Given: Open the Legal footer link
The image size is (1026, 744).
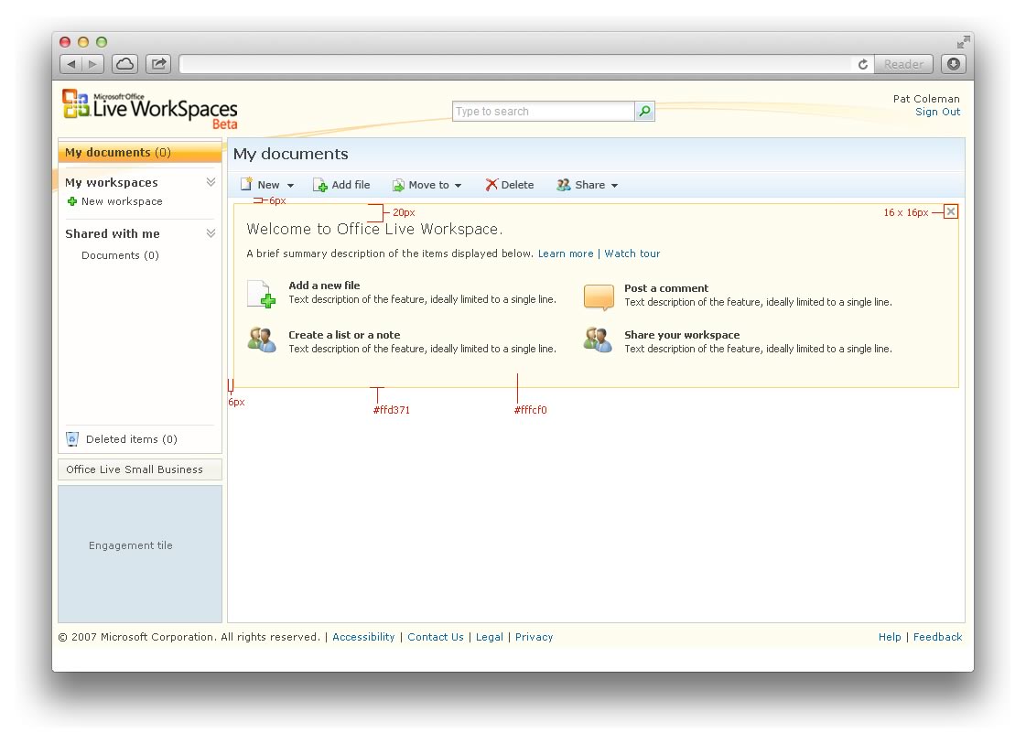Looking at the screenshot, I should pos(490,637).
